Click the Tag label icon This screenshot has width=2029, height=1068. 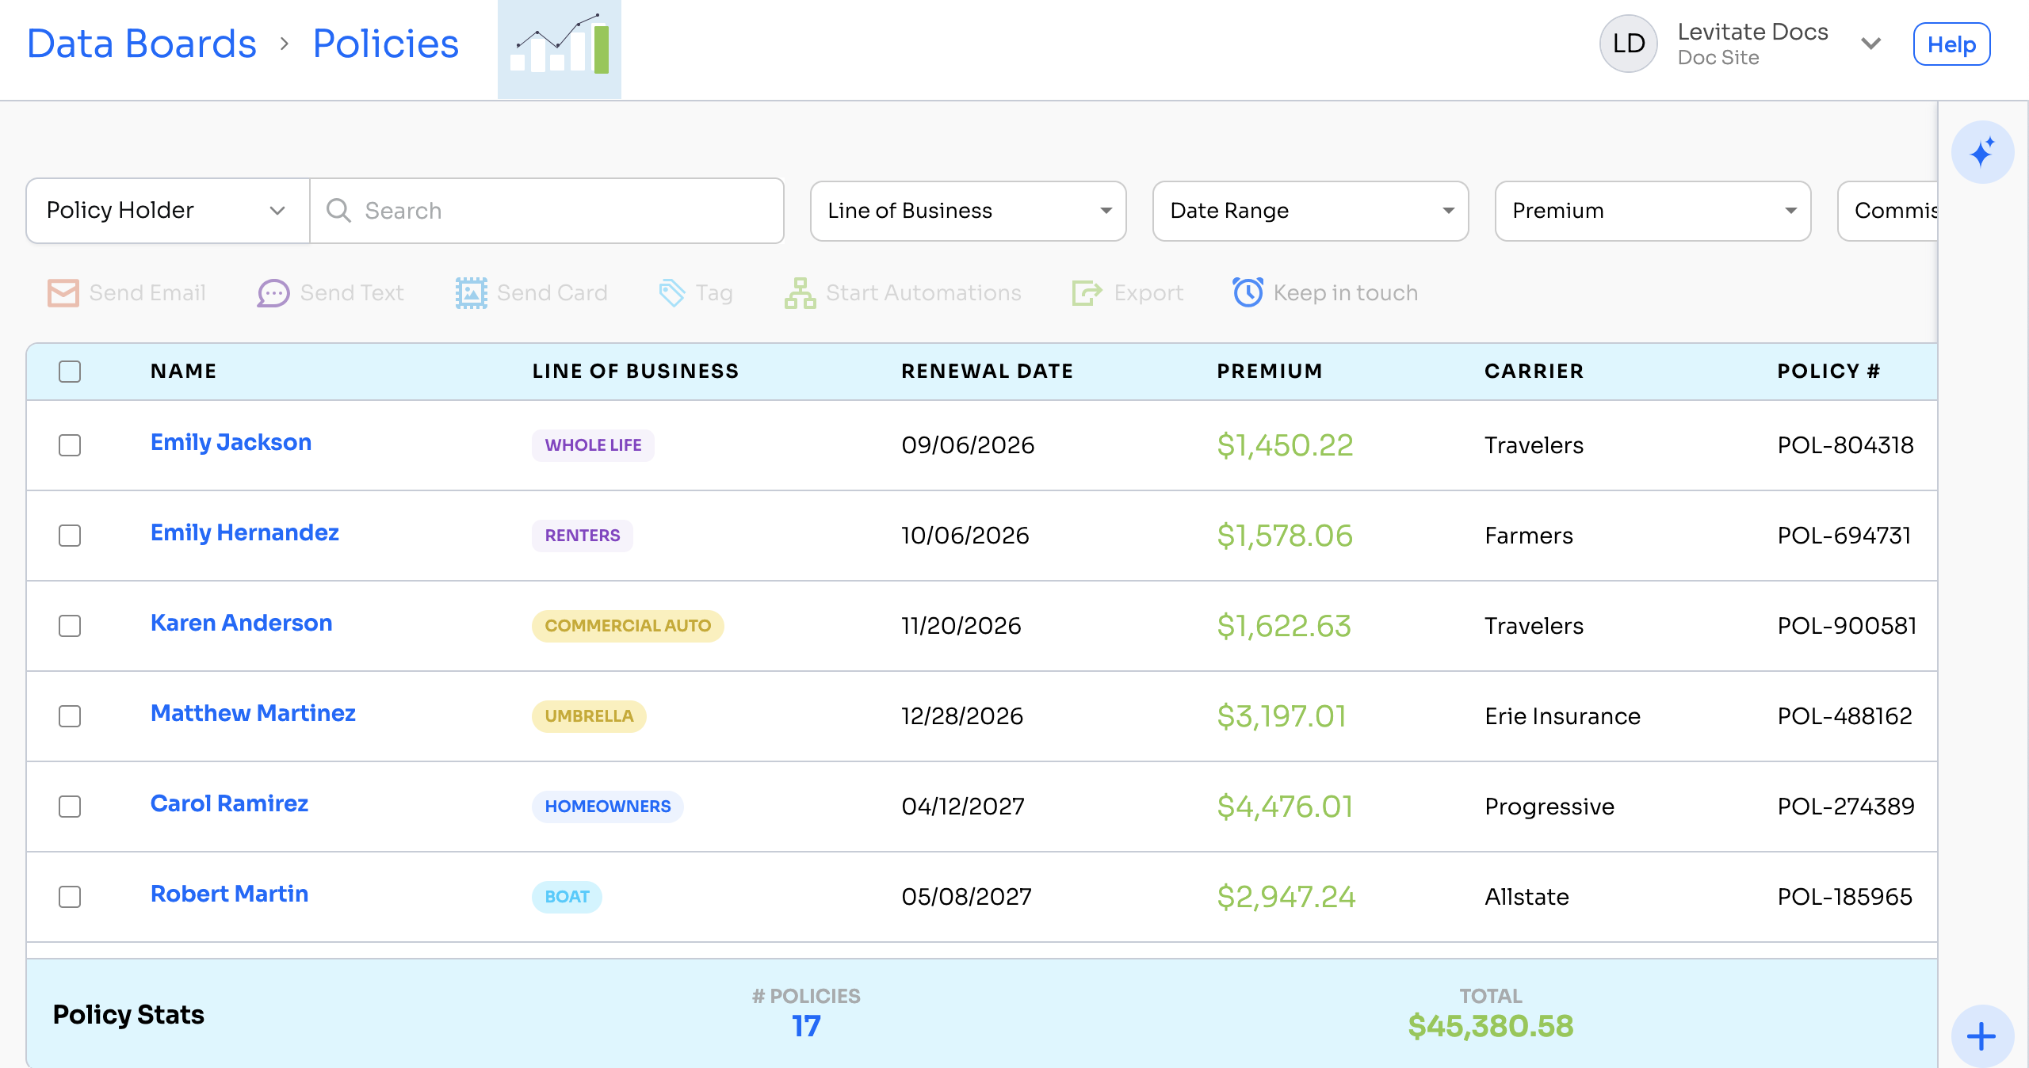pyautogui.click(x=671, y=293)
